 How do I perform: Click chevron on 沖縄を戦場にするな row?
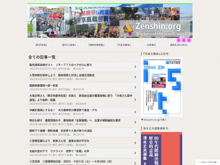(x=135, y=112)
